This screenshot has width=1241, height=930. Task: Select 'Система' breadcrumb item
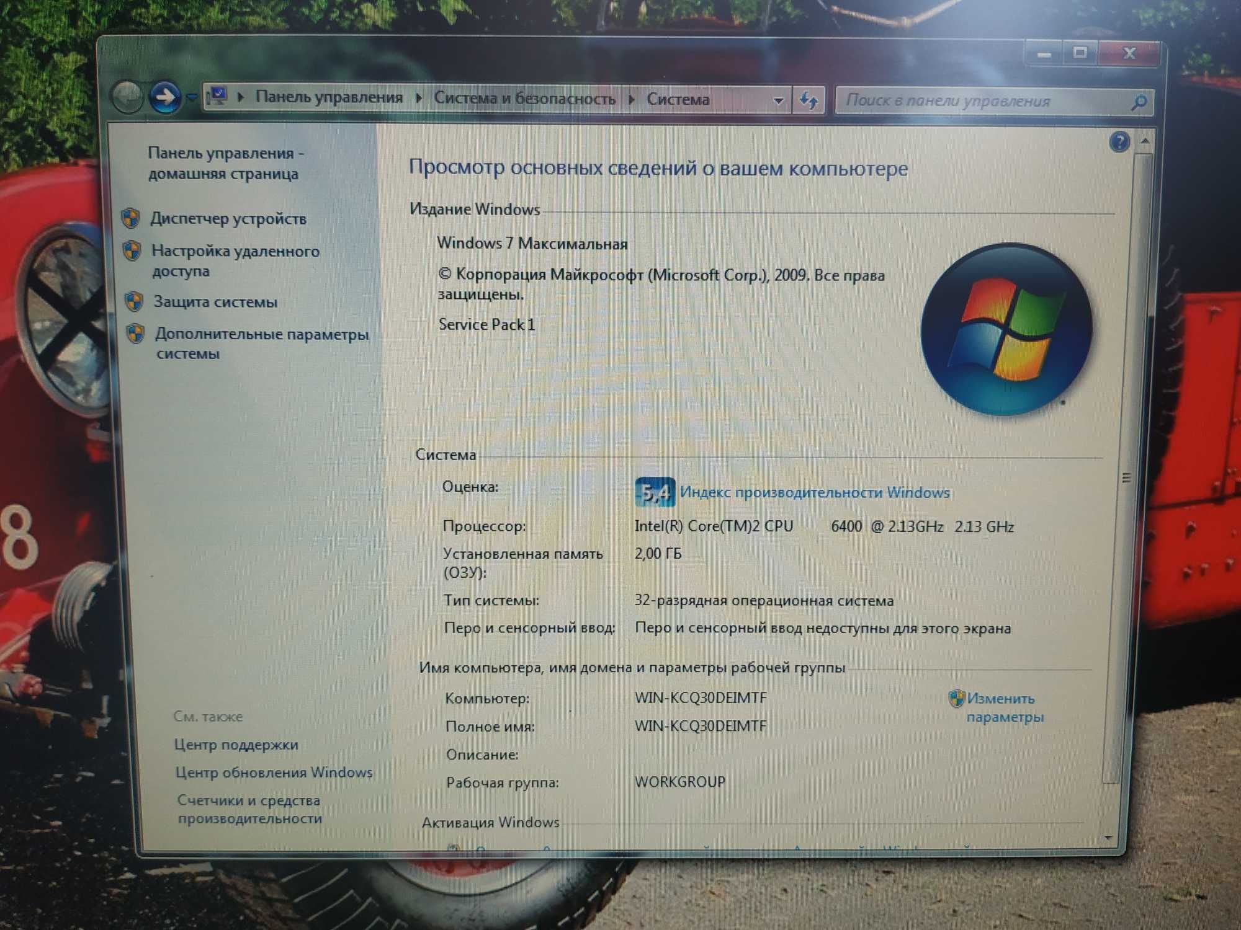click(678, 100)
